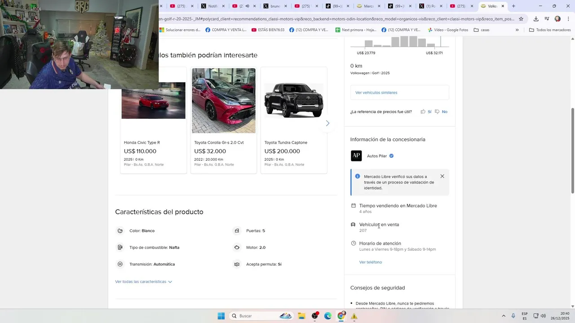The image size is (575, 323).
Task: Click the microphone icon in the system tray
Action: (x=513, y=316)
